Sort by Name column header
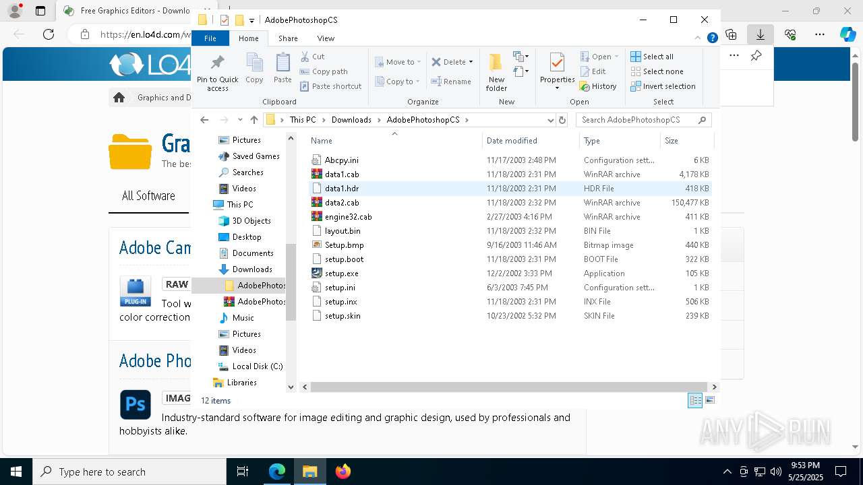Screen dimensions: 863x485 pos(394,141)
